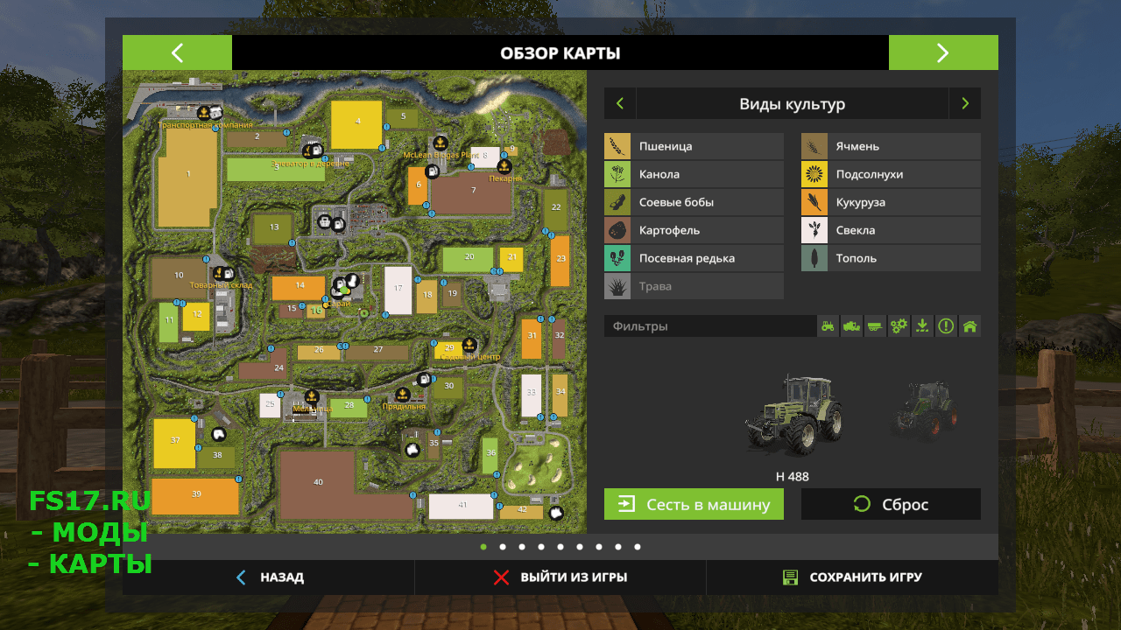Screen dimensions: 1121x630
Task: Click the McLean Biogas Plant map icon
Action: click(x=441, y=142)
